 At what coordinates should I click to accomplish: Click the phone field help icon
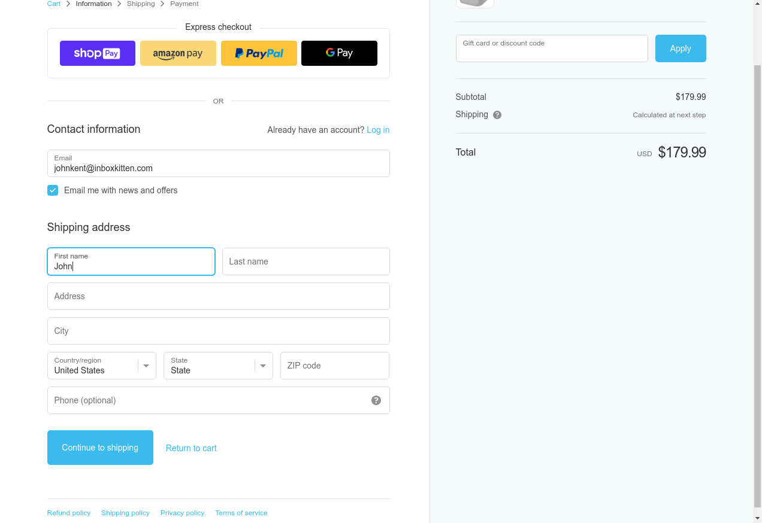click(376, 400)
